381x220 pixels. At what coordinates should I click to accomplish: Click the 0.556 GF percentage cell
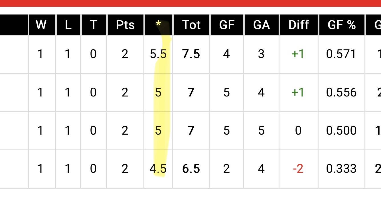click(x=341, y=92)
